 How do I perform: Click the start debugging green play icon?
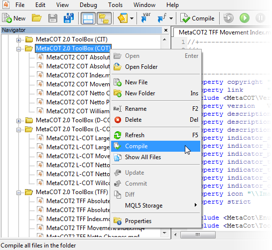coord(245,18)
